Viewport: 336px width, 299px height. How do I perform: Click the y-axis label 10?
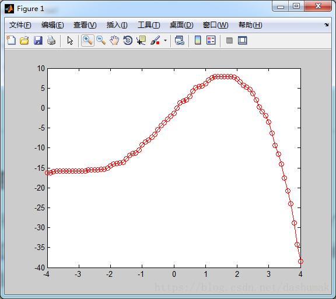tap(41, 69)
